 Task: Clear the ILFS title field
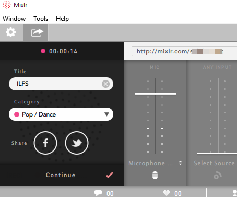point(105,84)
